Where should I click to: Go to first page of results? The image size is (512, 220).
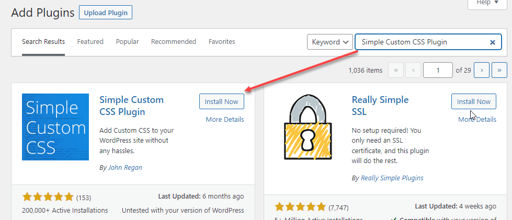(396, 70)
